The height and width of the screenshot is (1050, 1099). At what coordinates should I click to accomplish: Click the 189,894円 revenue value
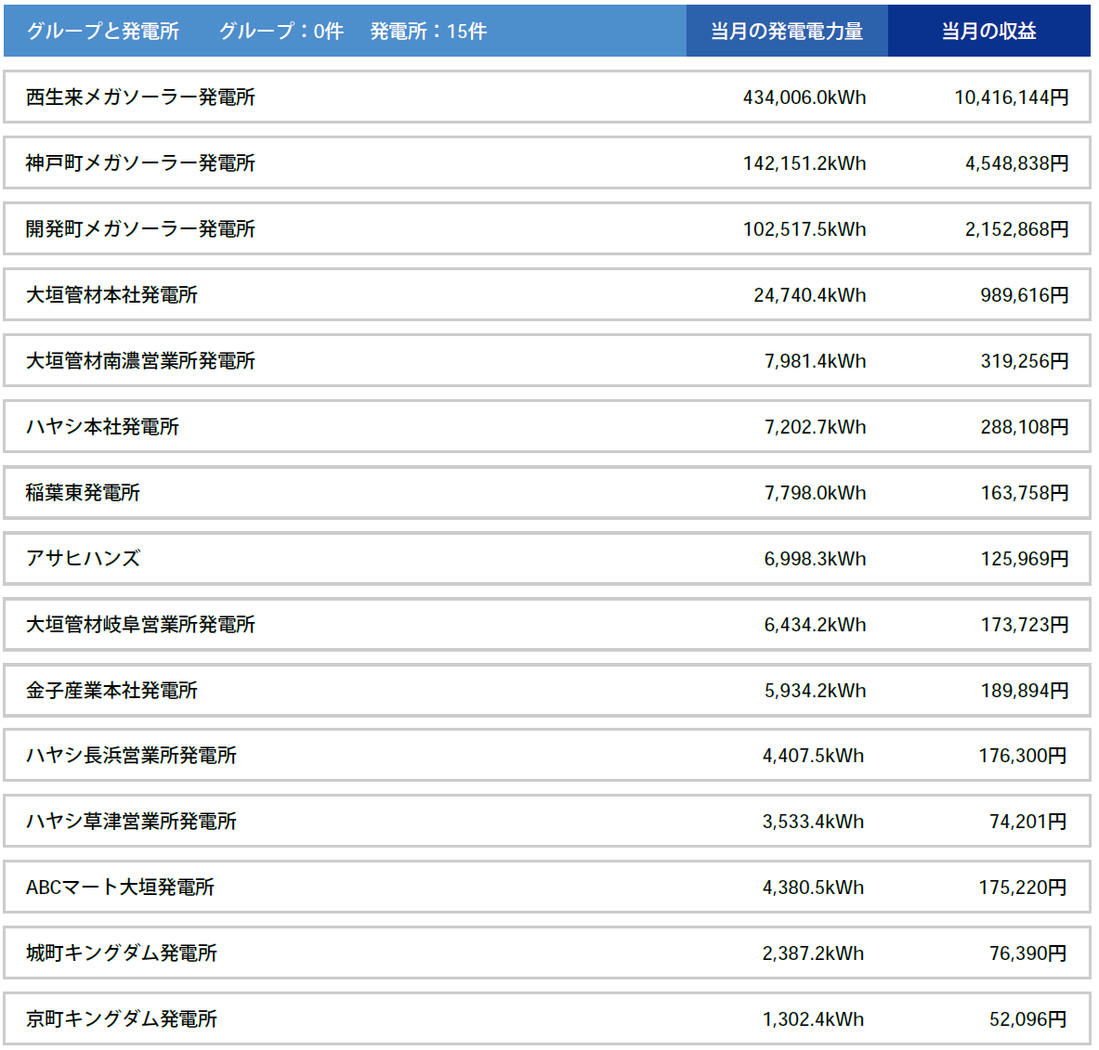(1025, 690)
